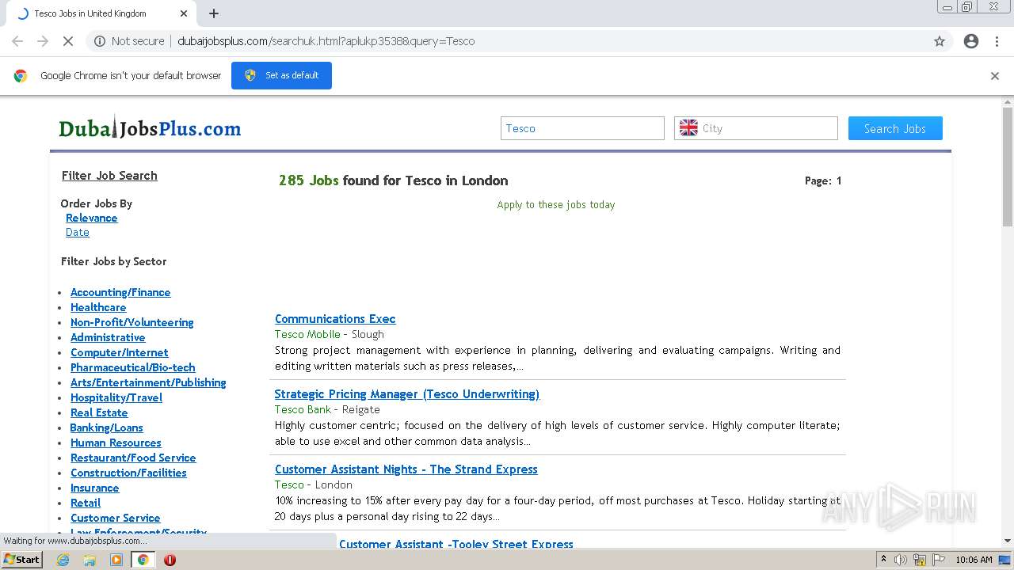Open the network tray icon
This screenshot has height=570, width=1014.
pos(920,560)
